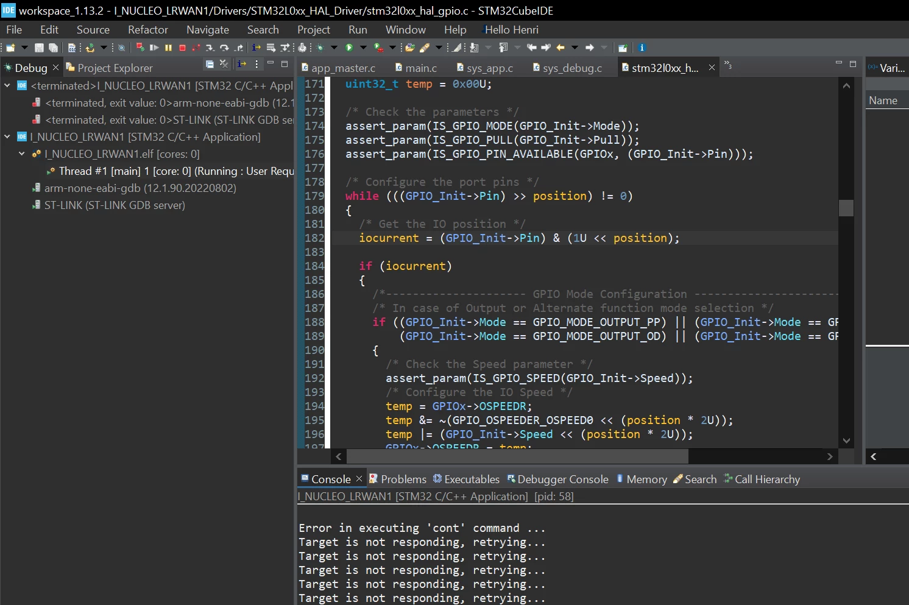Open the Search toolbar dropdown arrow
909x605 pixels.
pyautogui.click(x=439, y=48)
